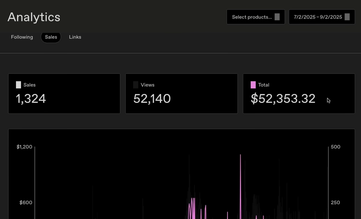361x219 pixels.
Task: Open the 7/2/2025 – 9/2/2025 date range picker
Action: click(x=318, y=17)
